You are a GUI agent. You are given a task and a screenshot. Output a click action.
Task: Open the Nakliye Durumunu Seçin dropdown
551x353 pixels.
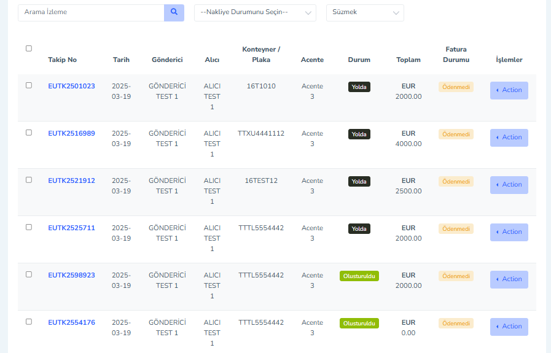click(x=255, y=13)
